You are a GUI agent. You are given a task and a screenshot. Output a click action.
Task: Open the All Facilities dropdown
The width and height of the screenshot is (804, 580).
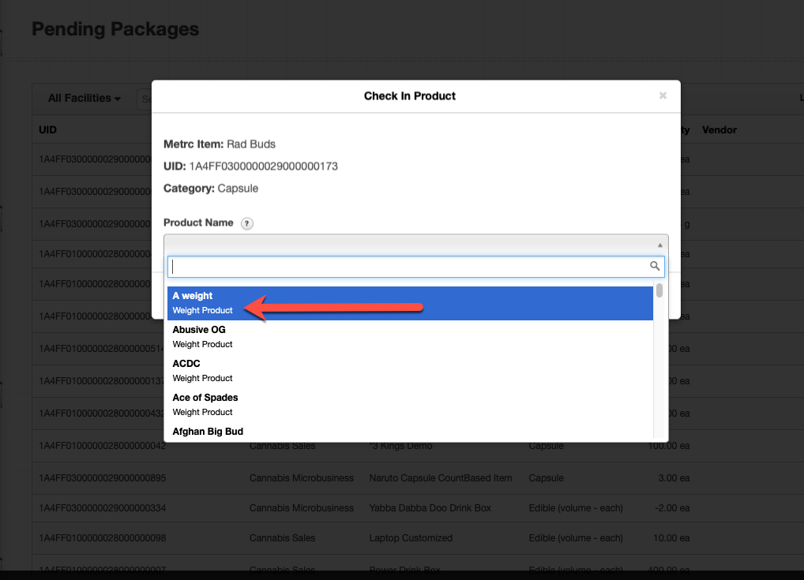pyautogui.click(x=84, y=99)
